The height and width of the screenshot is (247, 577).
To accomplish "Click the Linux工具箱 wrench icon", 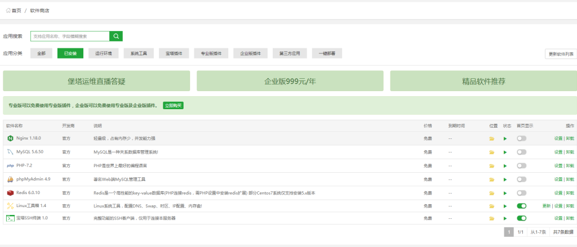I will coord(10,206).
